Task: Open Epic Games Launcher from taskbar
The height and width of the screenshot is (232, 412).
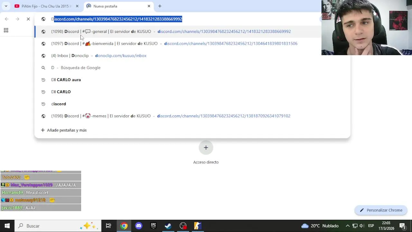Action: [x=153, y=226]
